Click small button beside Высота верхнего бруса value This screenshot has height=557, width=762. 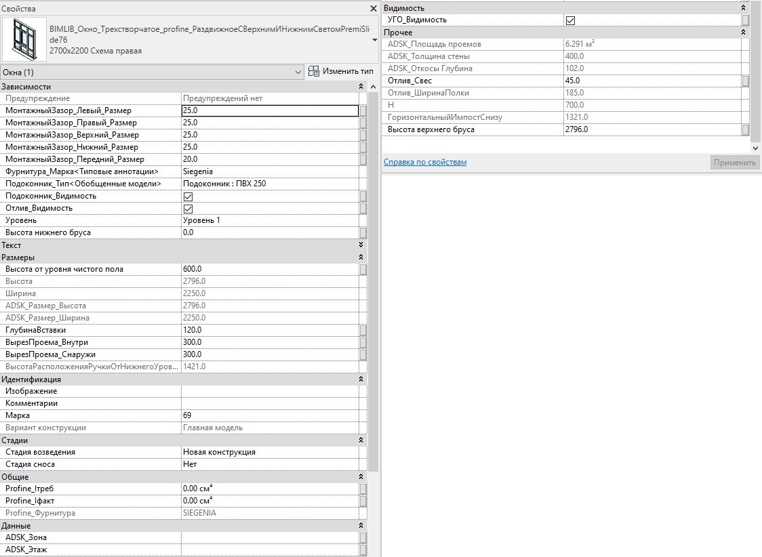[x=745, y=129]
